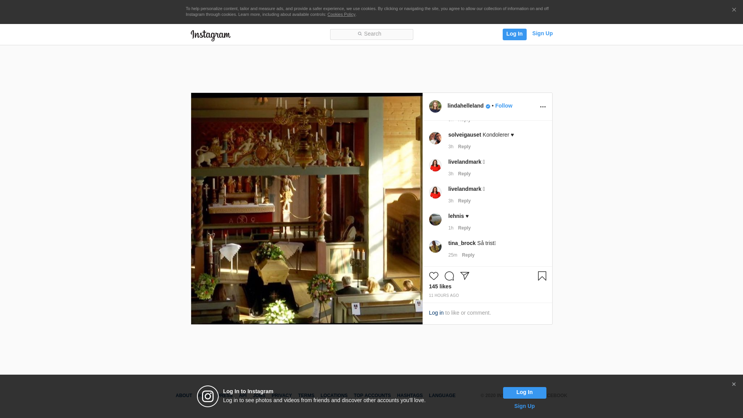Click Log In button in bottom banner
This screenshot has width=743, height=418.
(x=524, y=393)
